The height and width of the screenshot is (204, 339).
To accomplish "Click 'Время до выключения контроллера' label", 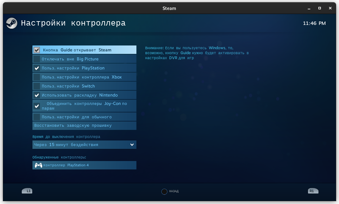I will [66, 137].
